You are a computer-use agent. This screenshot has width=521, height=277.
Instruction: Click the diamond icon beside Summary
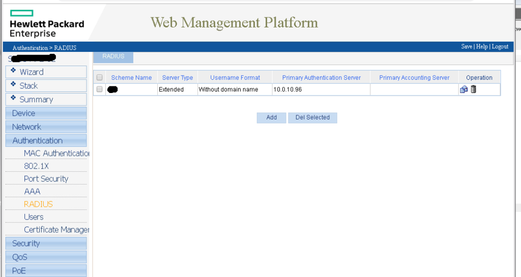pyautogui.click(x=14, y=99)
